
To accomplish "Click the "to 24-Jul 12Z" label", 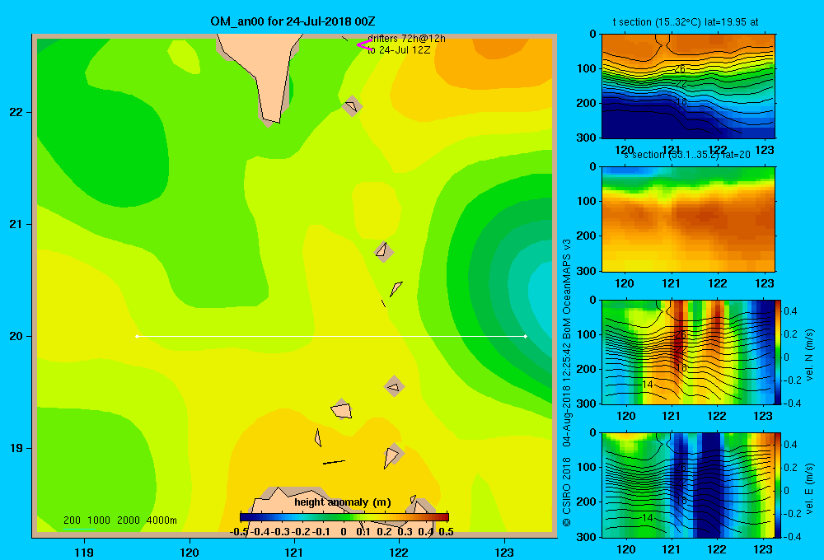I will coord(399,50).
